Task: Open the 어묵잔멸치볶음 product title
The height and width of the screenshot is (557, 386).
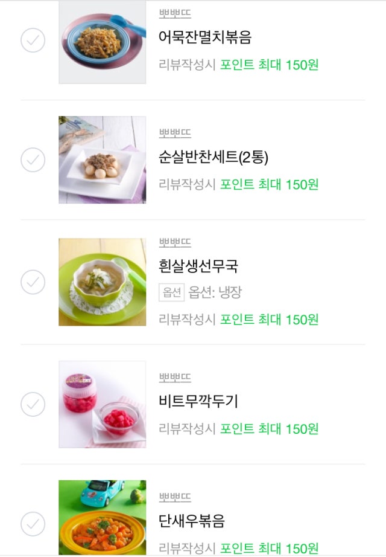Action: [x=204, y=37]
